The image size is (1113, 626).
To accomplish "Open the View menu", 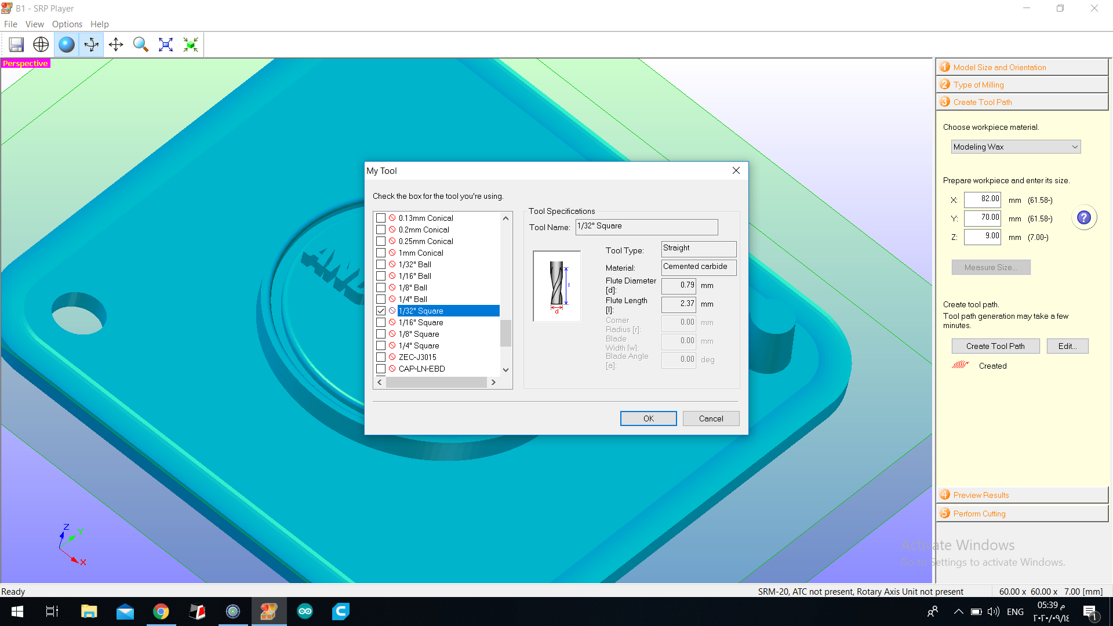I will (34, 24).
